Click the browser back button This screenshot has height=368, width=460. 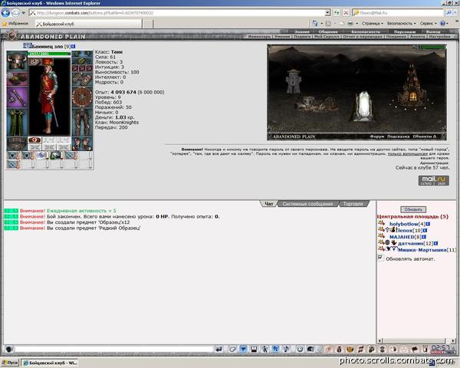pyautogui.click(x=5, y=13)
